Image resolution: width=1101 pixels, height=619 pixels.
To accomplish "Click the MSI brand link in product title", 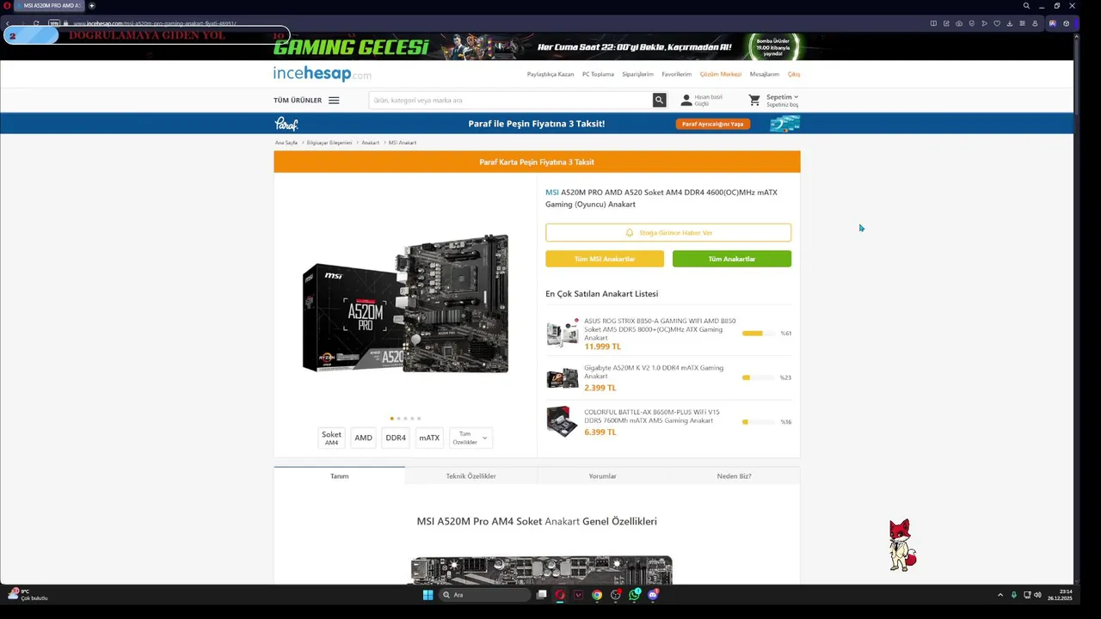I will click(552, 193).
